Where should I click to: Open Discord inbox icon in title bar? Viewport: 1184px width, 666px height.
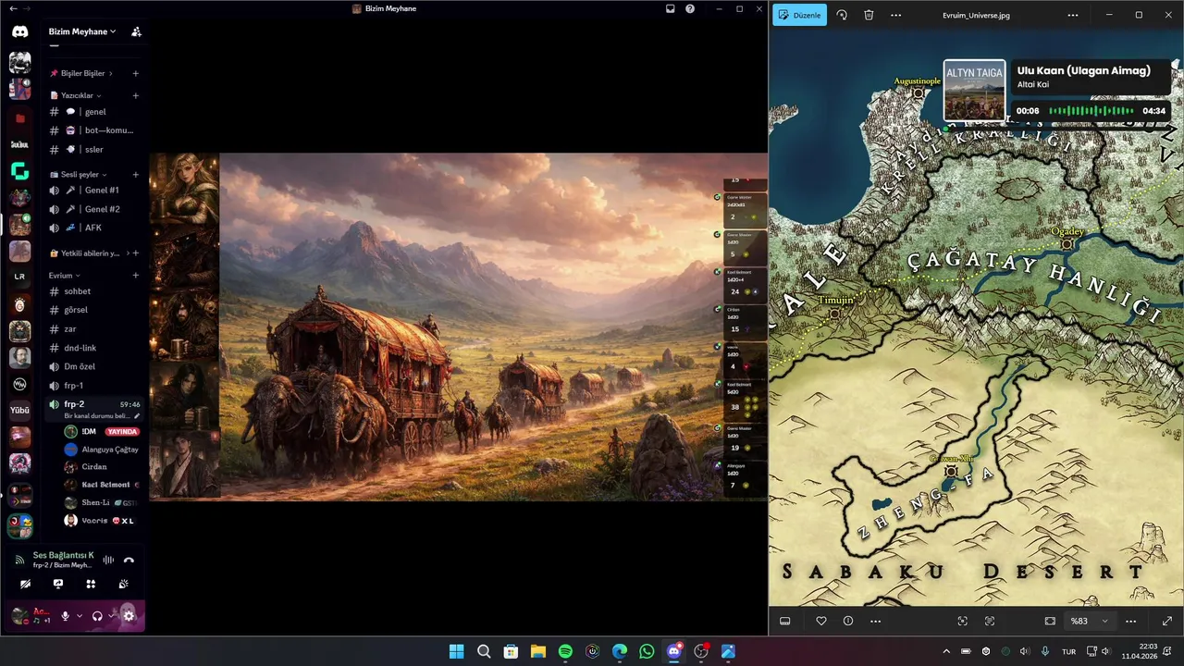click(671, 8)
